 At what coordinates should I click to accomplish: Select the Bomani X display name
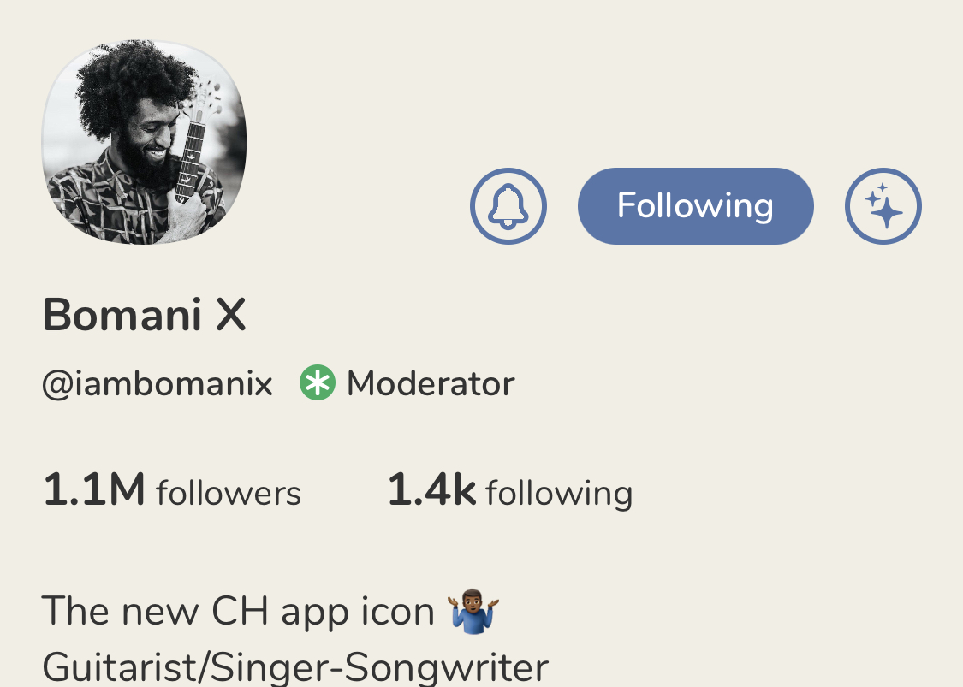(145, 315)
